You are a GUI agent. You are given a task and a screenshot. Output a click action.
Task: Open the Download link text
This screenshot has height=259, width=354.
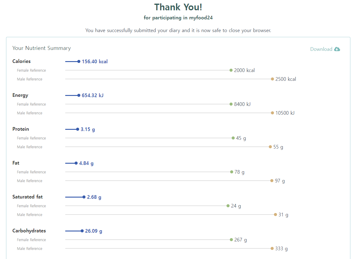pyautogui.click(x=321, y=49)
